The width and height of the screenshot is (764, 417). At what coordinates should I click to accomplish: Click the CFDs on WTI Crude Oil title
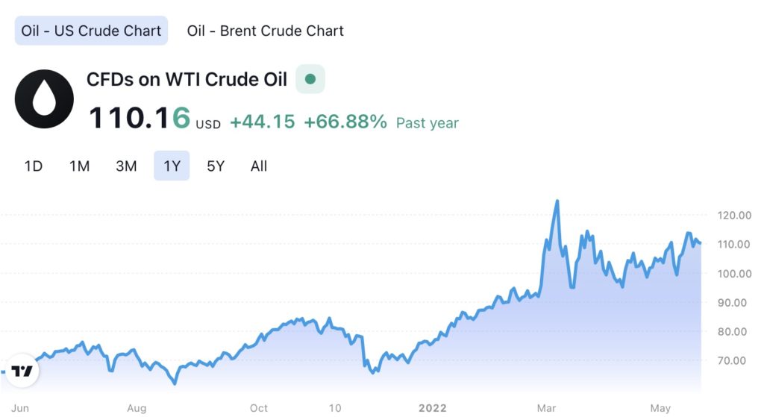(x=187, y=79)
